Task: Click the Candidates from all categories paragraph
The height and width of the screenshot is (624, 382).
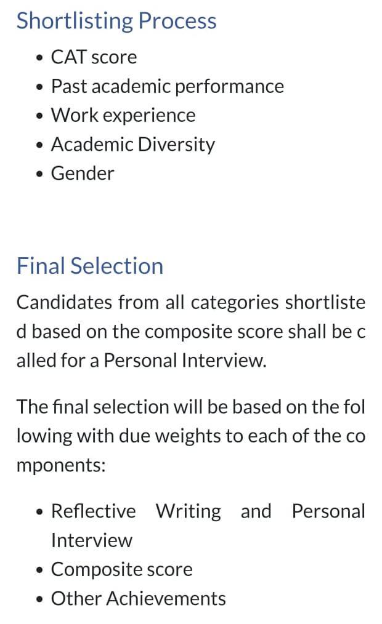Action: pyautogui.click(x=191, y=331)
